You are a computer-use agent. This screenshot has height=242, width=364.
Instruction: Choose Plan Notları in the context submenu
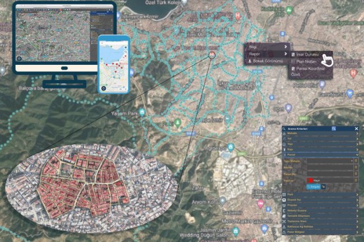pos(307,61)
